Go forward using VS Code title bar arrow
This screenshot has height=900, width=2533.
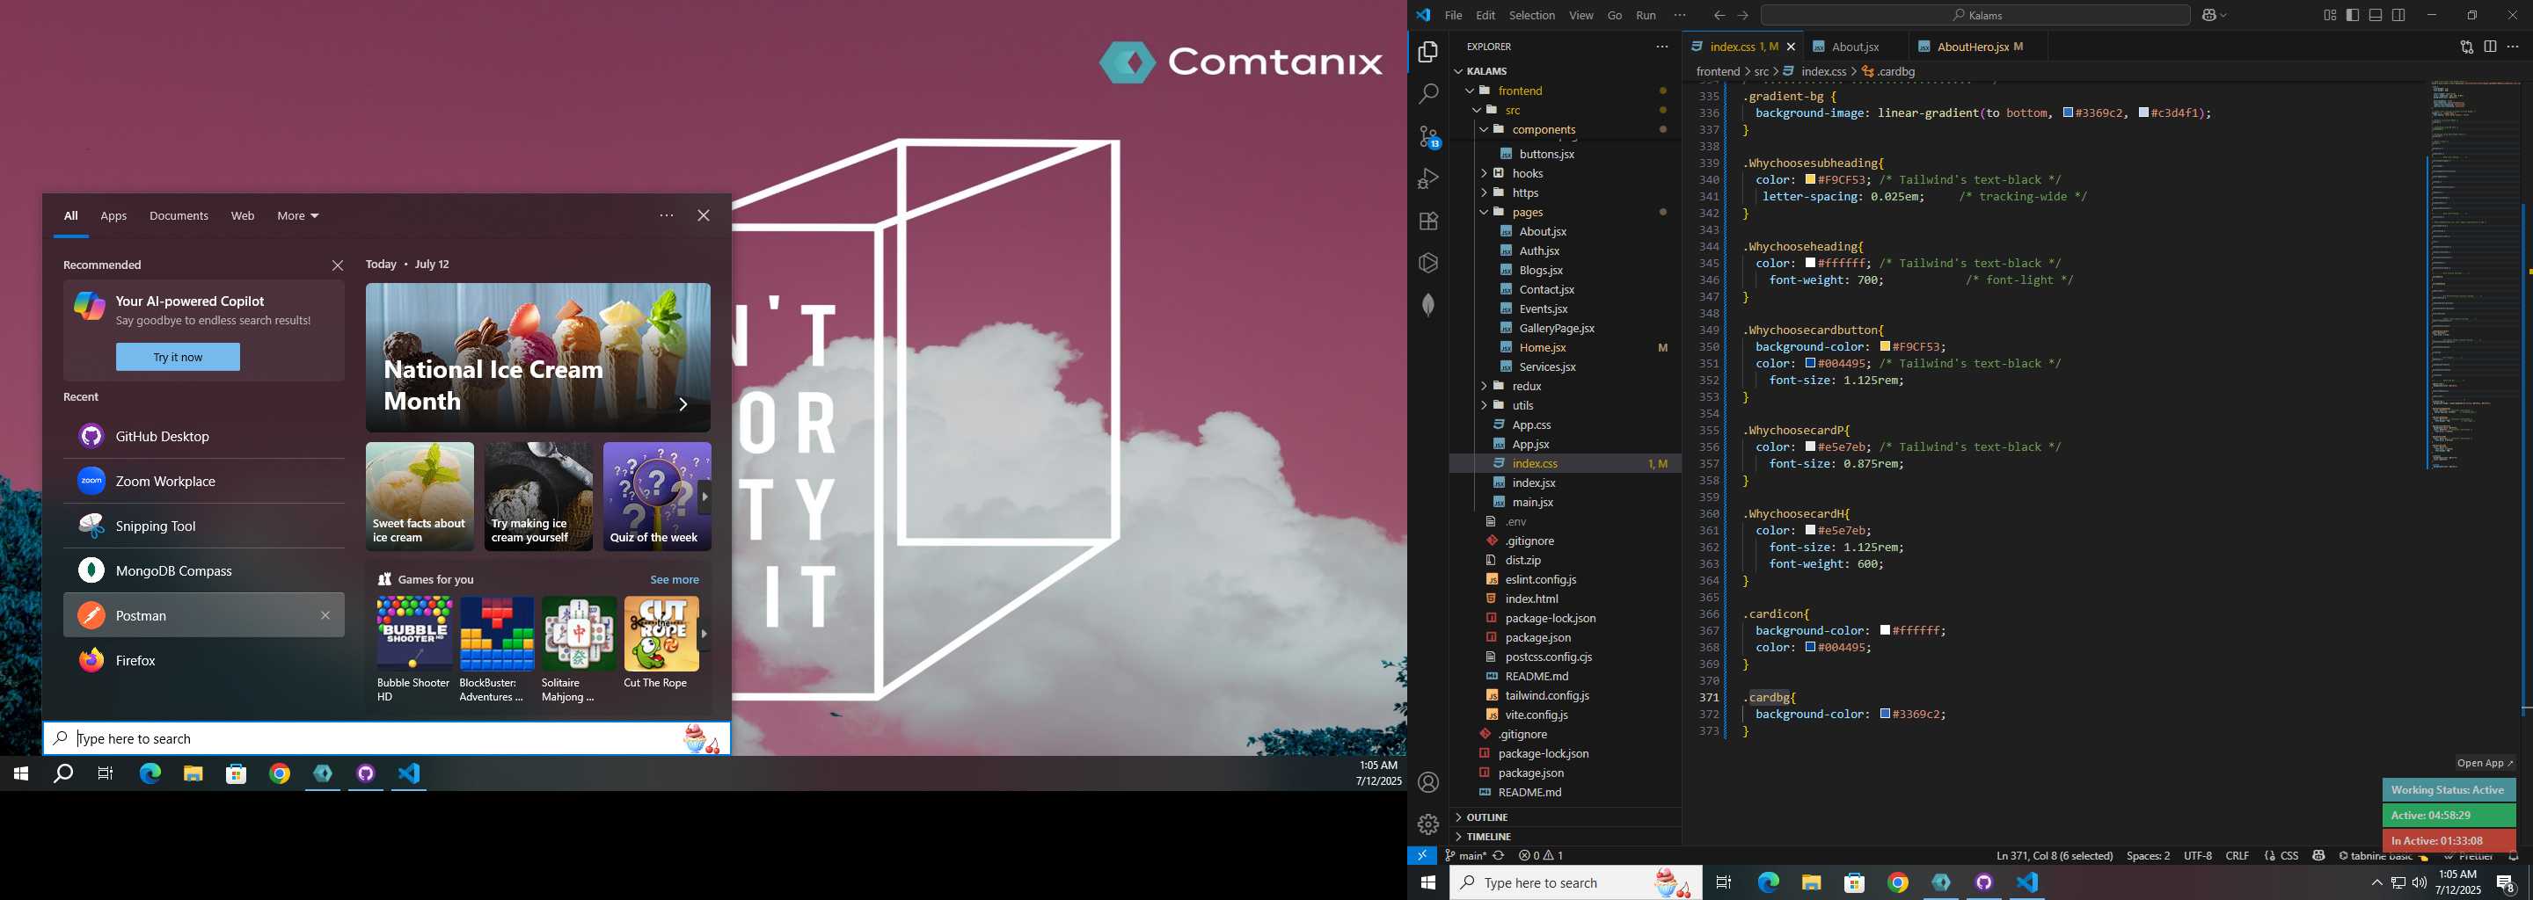click(1743, 16)
